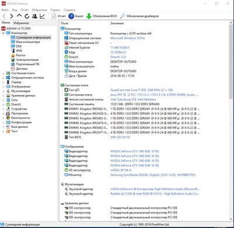Expand the Сервер tree node
This screenshot has height=228, width=234.
point(4,82)
